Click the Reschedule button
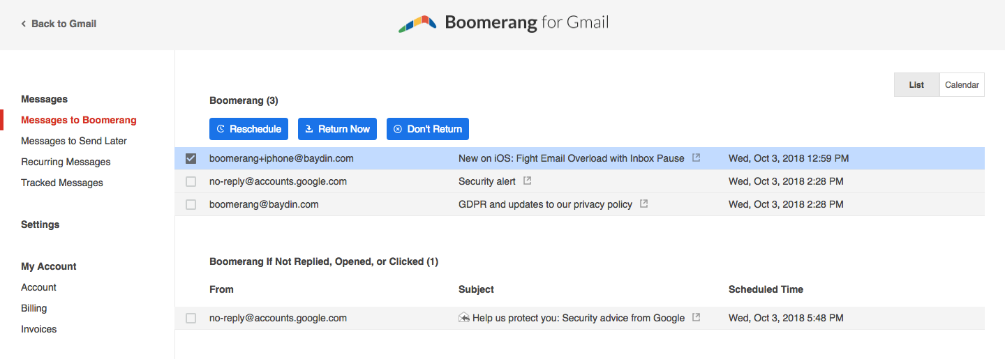 point(249,129)
